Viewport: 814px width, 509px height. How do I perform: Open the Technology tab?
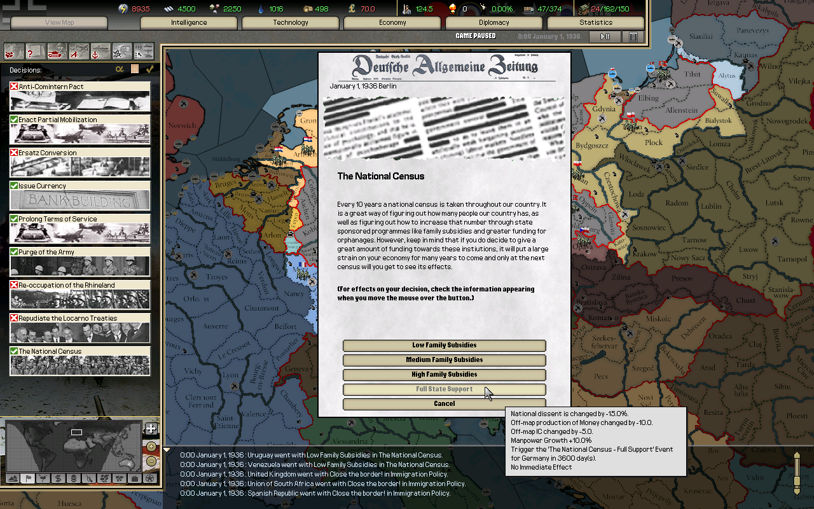(291, 23)
